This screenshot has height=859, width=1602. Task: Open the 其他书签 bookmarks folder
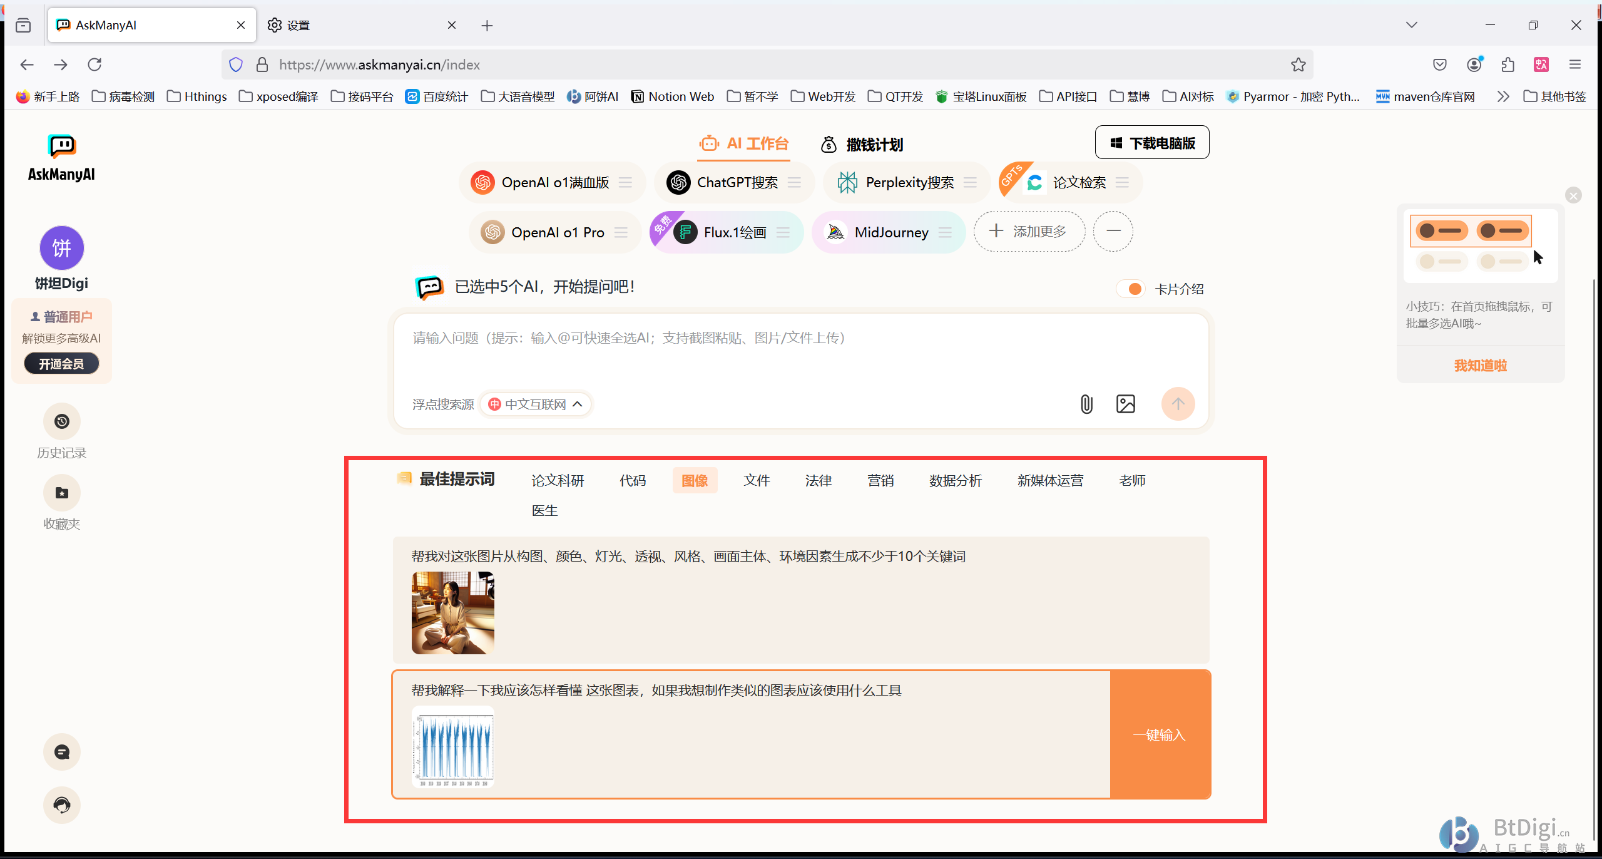1555,96
